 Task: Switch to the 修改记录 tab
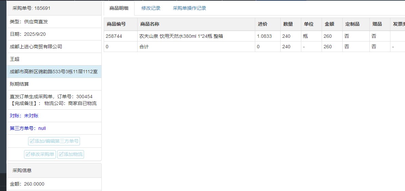pos(151,8)
